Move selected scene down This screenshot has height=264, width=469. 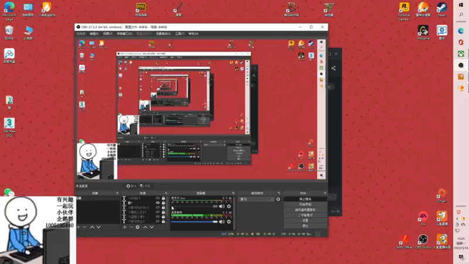[x=98, y=227]
